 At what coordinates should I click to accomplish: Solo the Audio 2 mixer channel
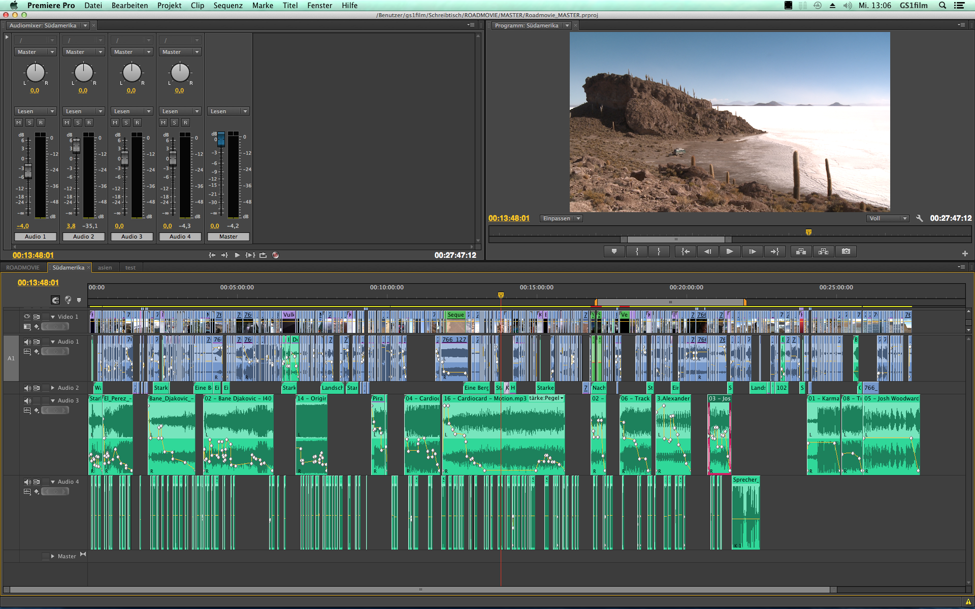tap(78, 123)
